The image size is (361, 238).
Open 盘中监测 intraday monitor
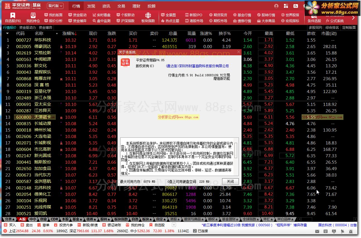click(x=101, y=21)
